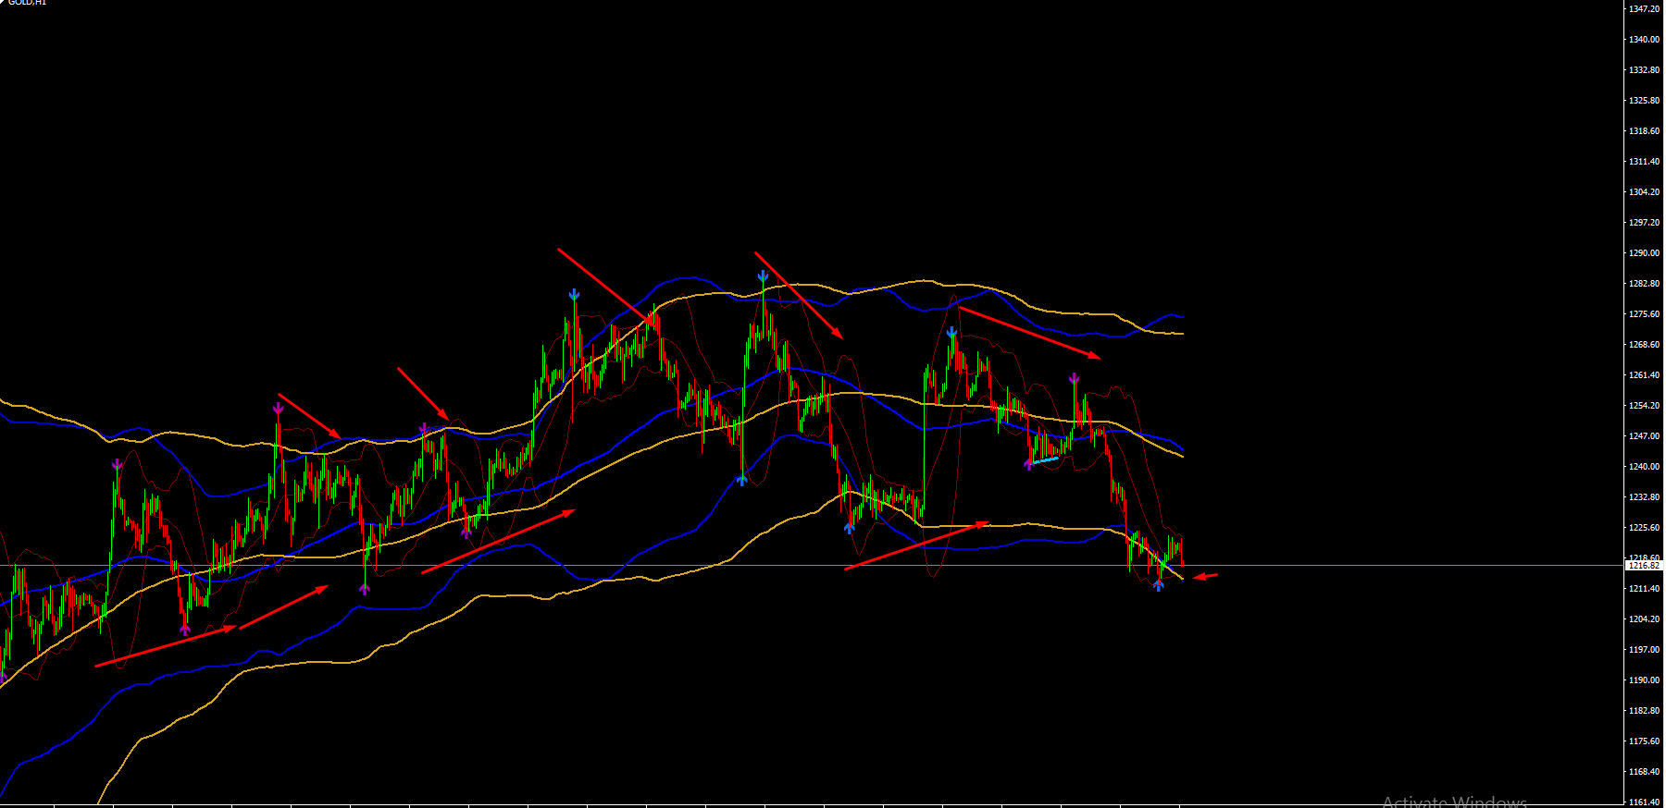Screen dimensions: 1666x808
Task: Select the 1197.00 price scale label
Action: tap(1644, 650)
